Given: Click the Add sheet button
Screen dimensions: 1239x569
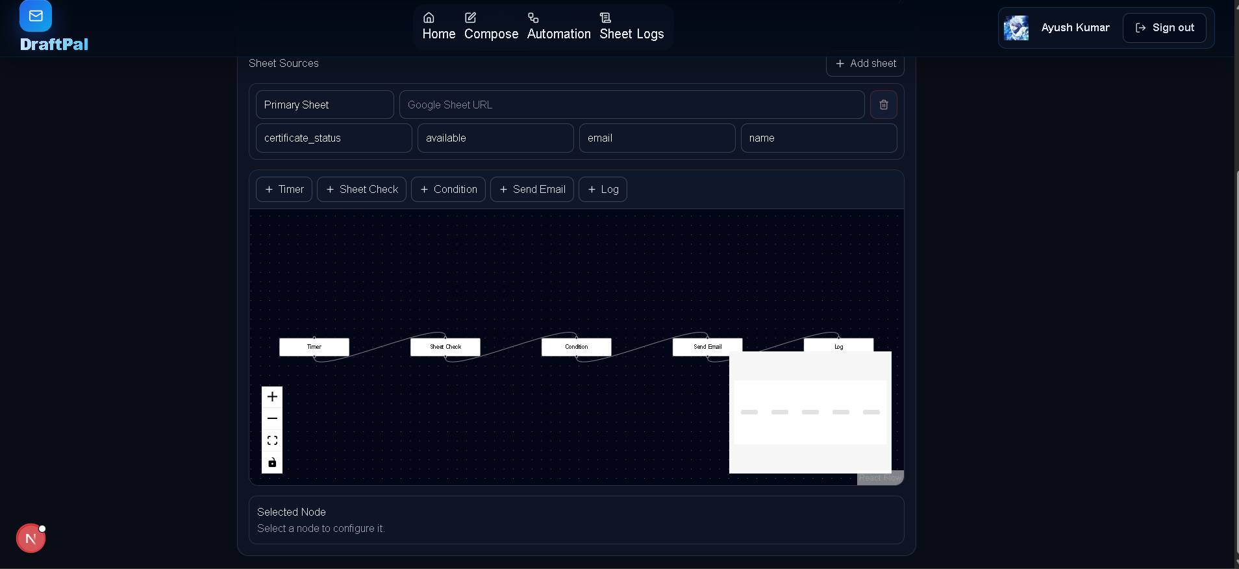Looking at the screenshot, I should (x=865, y=64).
